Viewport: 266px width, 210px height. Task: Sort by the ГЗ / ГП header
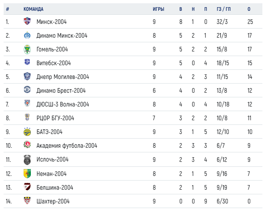click(224, 9)
